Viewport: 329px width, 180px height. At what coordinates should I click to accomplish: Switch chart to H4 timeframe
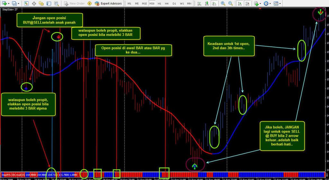(x=167, y=4)
